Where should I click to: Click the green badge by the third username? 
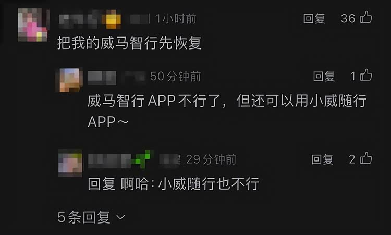(143, 159)
